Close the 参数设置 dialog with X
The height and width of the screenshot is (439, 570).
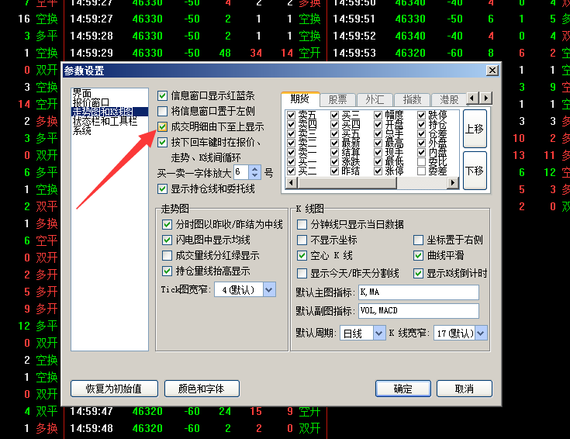tap(492, 71)
